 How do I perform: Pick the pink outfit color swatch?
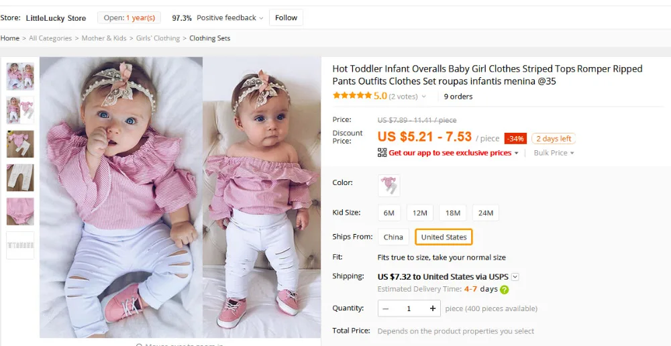389,186
